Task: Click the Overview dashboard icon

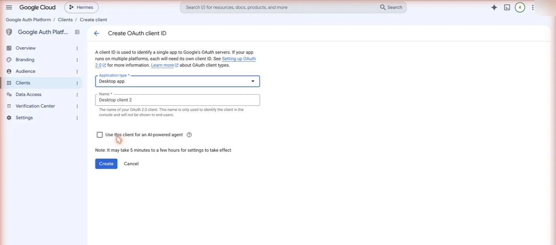Action: point(9,48)
